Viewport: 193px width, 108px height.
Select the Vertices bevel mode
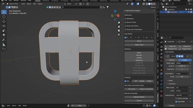tap(172, 60)
